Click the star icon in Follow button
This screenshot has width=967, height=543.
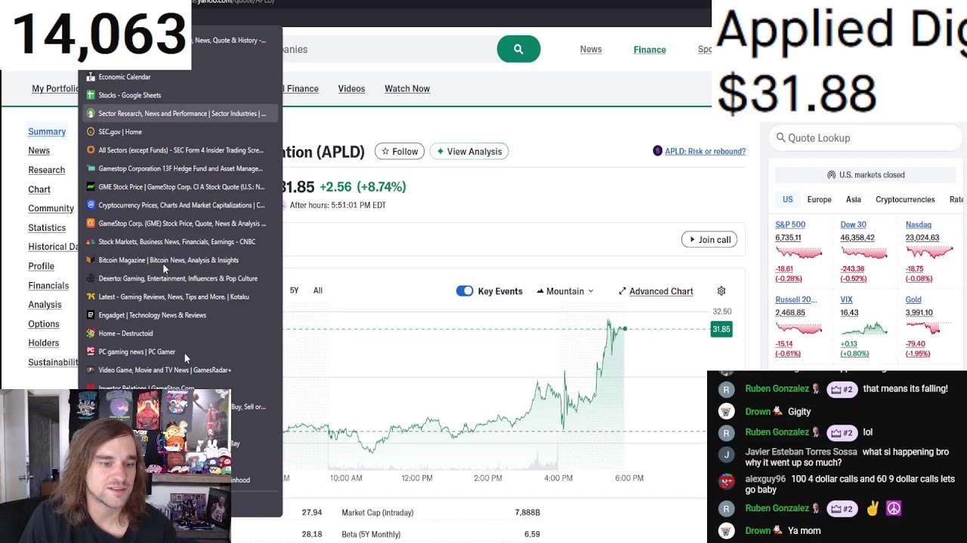tap(385, 152)
